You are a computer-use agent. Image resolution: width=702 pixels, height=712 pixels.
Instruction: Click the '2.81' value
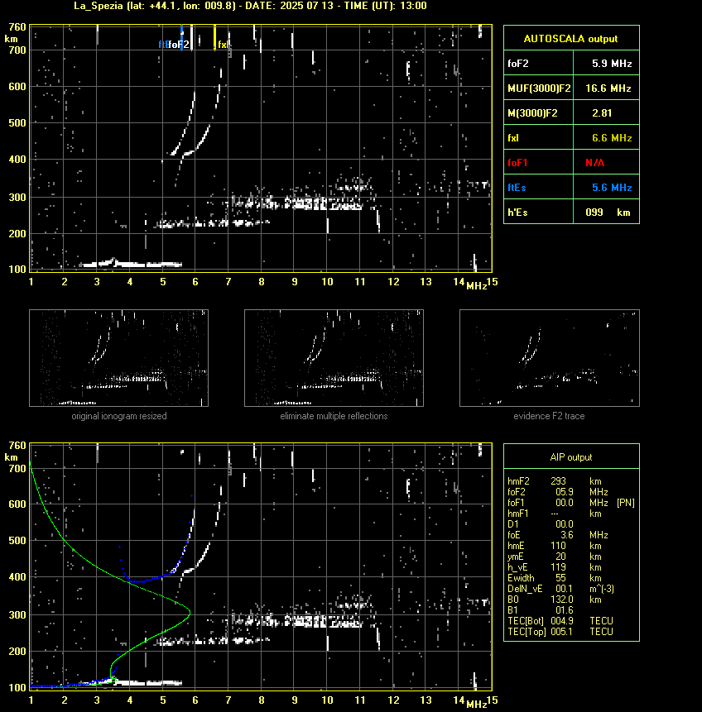click(x=602, y=113)
